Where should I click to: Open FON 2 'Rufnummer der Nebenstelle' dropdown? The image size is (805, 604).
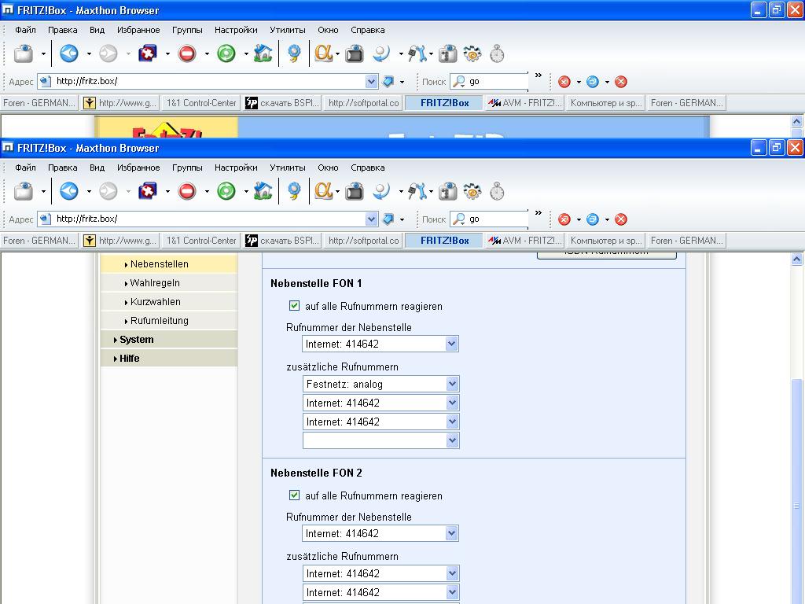(380, 534)
